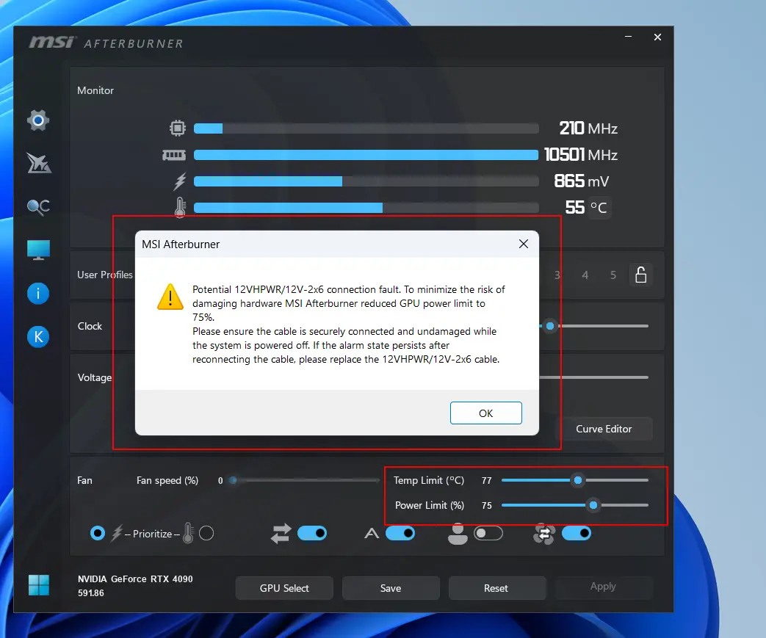Image resolution: width=766 pixels, height=638 pixels.
Task: Open the hardware monitor display icon
Action: 38,250
